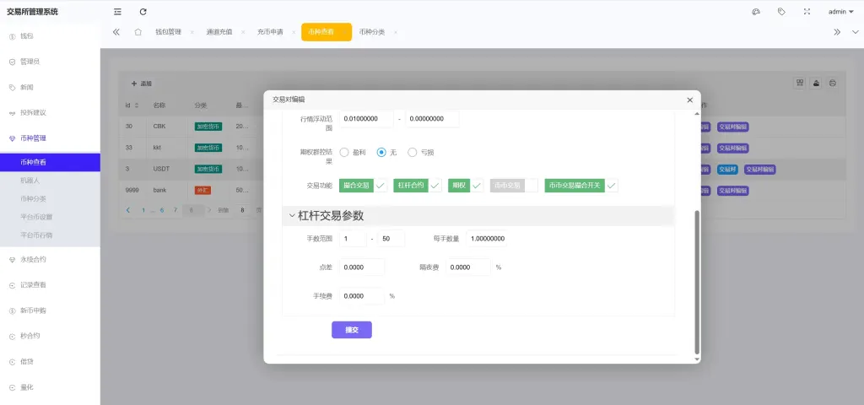Select 币种查看 in sidebar
Image resolution: width=864 pixels, height=405 pixels.
[50, 162]
